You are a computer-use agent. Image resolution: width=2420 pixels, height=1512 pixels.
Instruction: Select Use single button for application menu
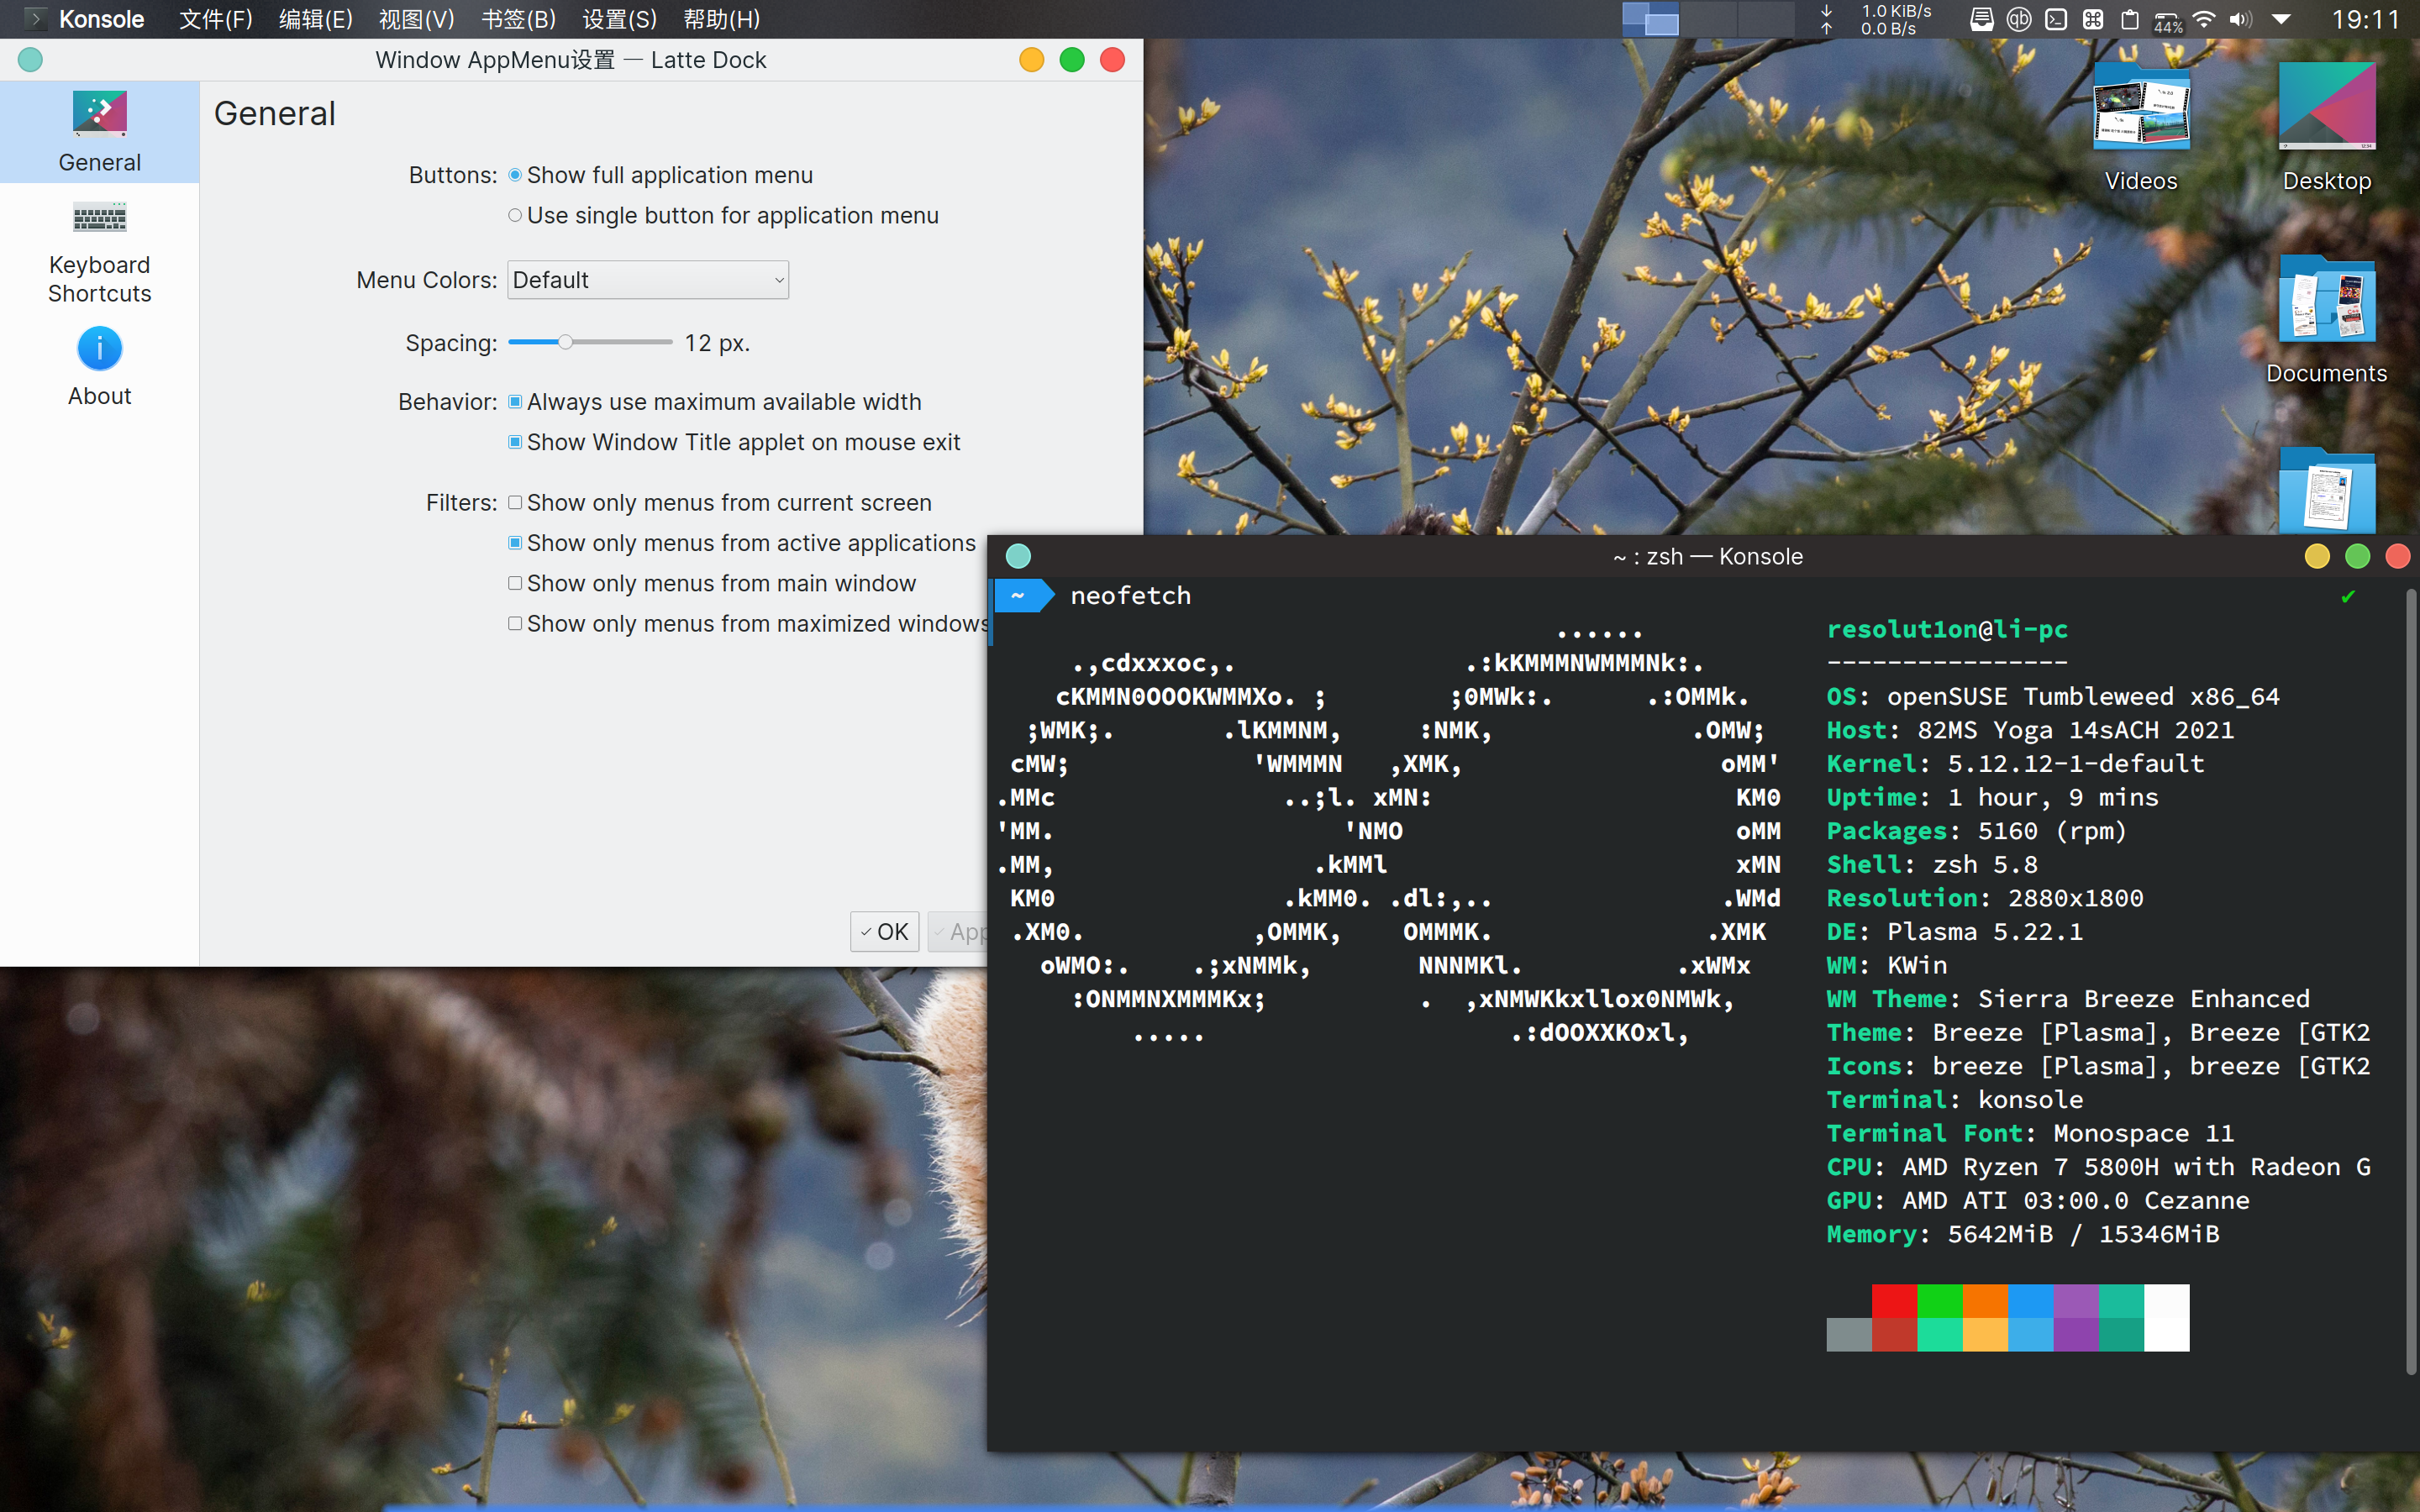click(x=515, y=215)
